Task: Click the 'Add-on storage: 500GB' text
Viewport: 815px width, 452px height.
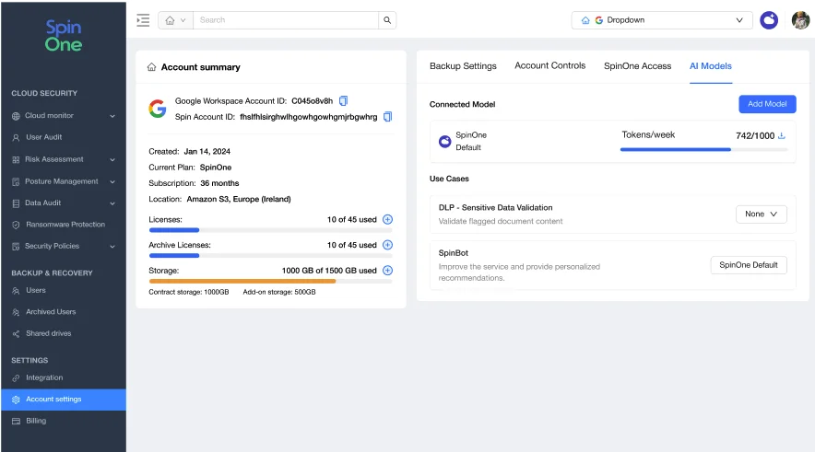Action: tap(279, 292)
